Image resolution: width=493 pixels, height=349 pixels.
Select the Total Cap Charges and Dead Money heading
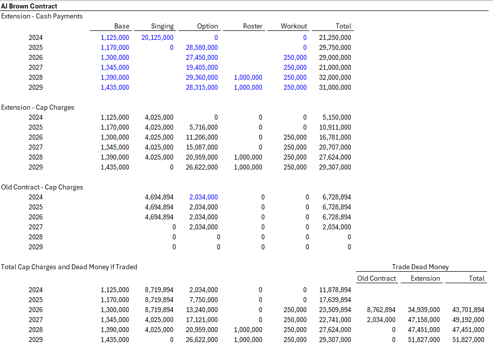coord(69,267)
